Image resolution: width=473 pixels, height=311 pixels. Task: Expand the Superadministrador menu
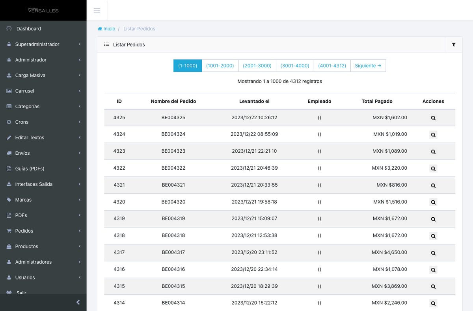pyautogui.click(x=43, y=44)
